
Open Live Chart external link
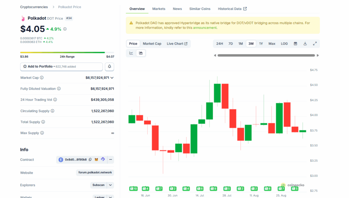click(177, 44)
